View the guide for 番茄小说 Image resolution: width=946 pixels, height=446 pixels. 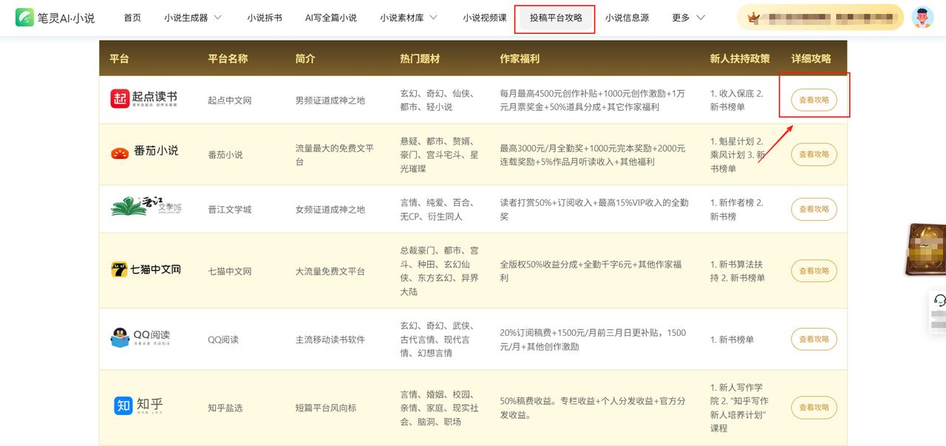814,154
